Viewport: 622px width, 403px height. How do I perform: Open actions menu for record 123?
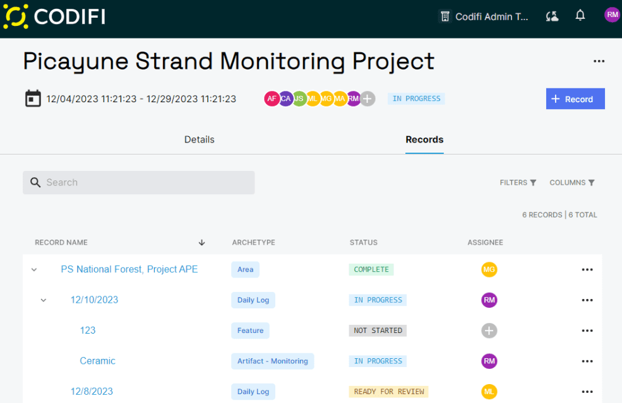587,330
